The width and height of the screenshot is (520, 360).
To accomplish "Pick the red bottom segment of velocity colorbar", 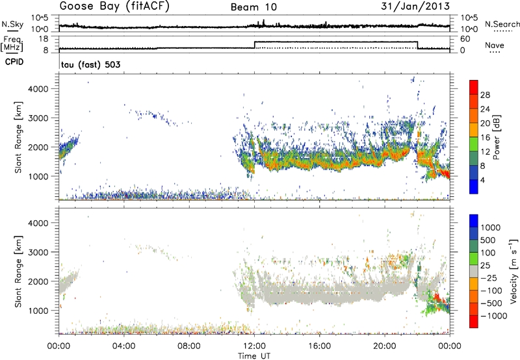I will 474,322.
